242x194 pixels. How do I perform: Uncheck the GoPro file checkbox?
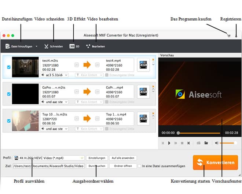click(9, 94)
